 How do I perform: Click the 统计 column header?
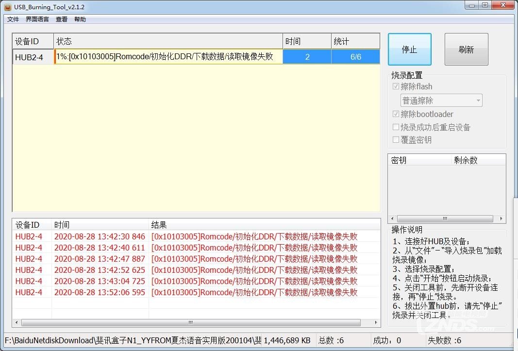(355, 41)
